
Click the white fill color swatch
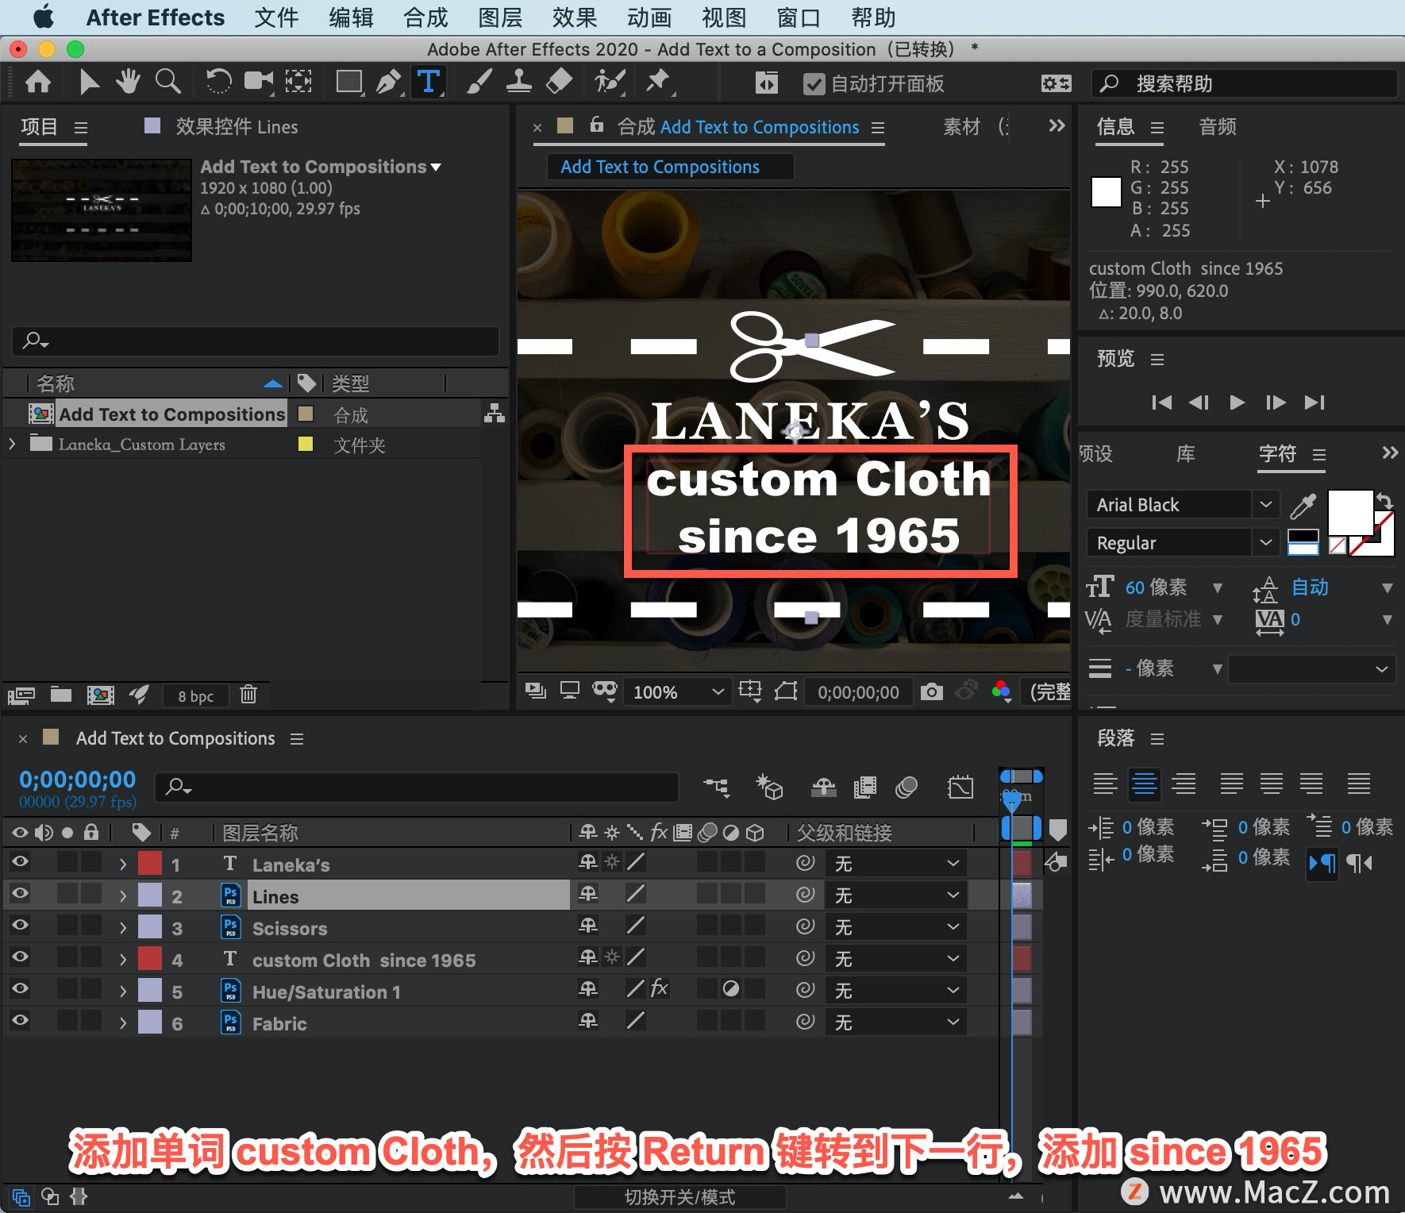click(x=1350, y=512)
